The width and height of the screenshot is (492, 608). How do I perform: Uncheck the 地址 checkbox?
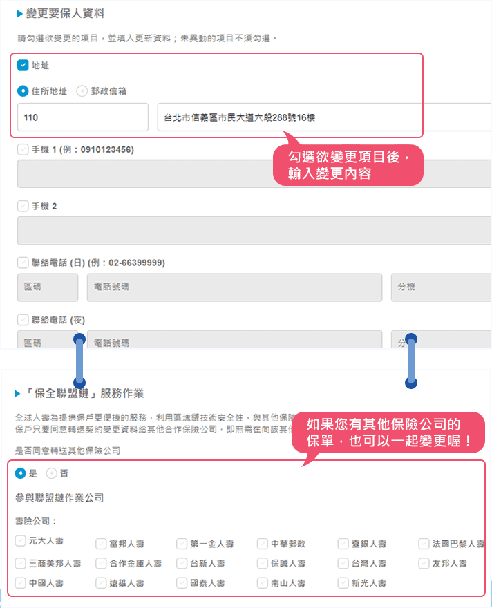23,65
